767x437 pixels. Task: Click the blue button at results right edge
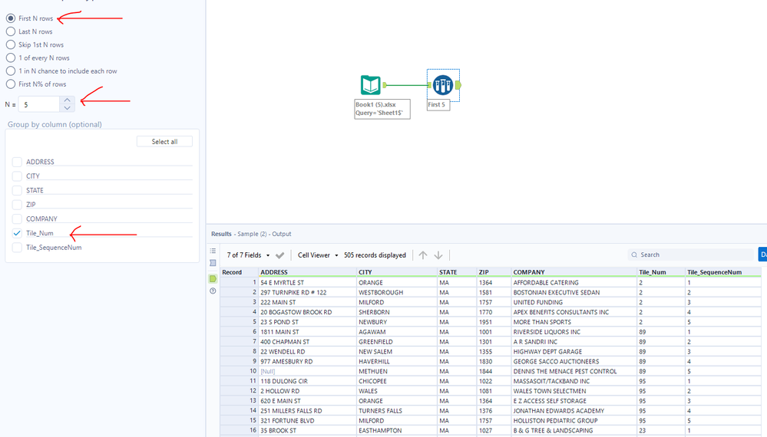(762, 255)
